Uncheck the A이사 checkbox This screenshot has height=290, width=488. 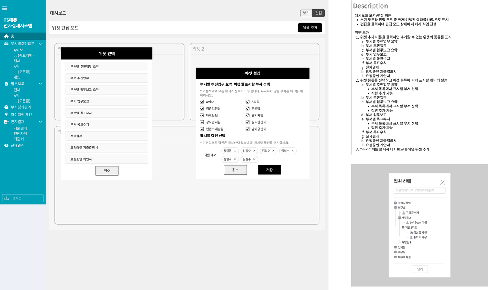(202, 102)
